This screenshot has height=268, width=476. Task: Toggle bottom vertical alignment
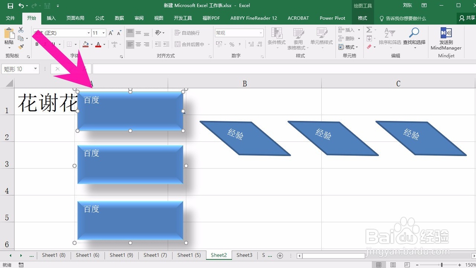point(146,32)
